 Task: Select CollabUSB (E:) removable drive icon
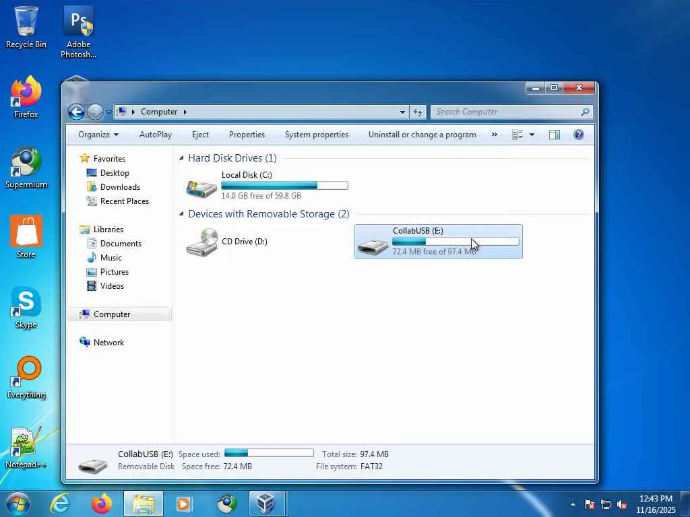[373, 246]
